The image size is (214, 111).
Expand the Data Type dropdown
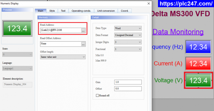(128, 28)
